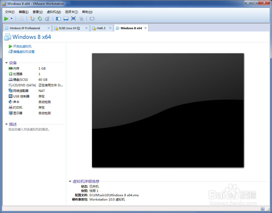The image size is (272, 213).
Task: Open the 文件(F) menu
Action: click(x=10, y=12)
